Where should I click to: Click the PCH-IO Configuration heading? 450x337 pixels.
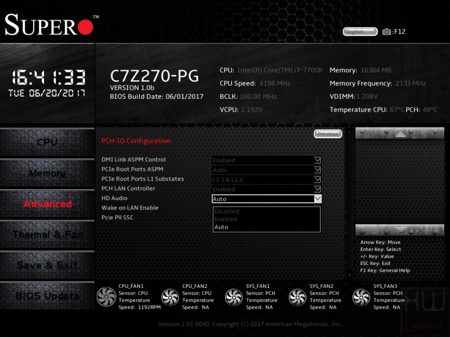coord(136,141)
